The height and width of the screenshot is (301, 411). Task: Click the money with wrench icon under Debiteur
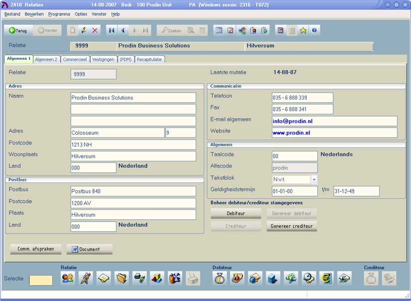coord(291,278)
